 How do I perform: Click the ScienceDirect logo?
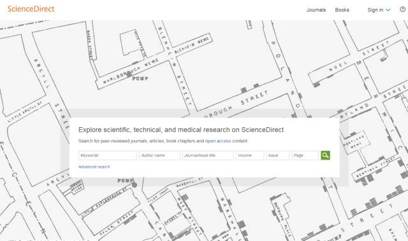(x=31, y=9)
